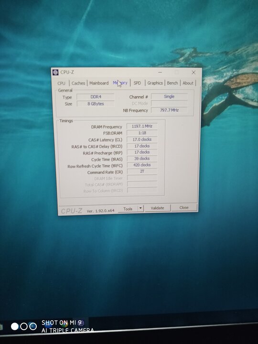Click the Command Rate 2T field

pyautogui.click(x=142, y=172)
